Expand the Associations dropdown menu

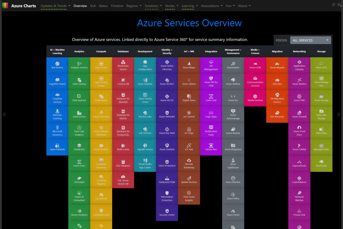[212, 6]
